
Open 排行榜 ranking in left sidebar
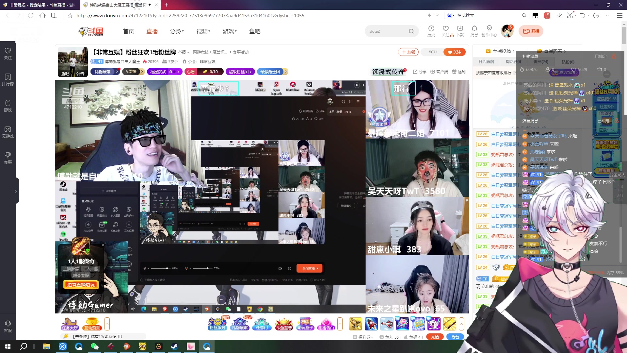[x=8, y=80]
